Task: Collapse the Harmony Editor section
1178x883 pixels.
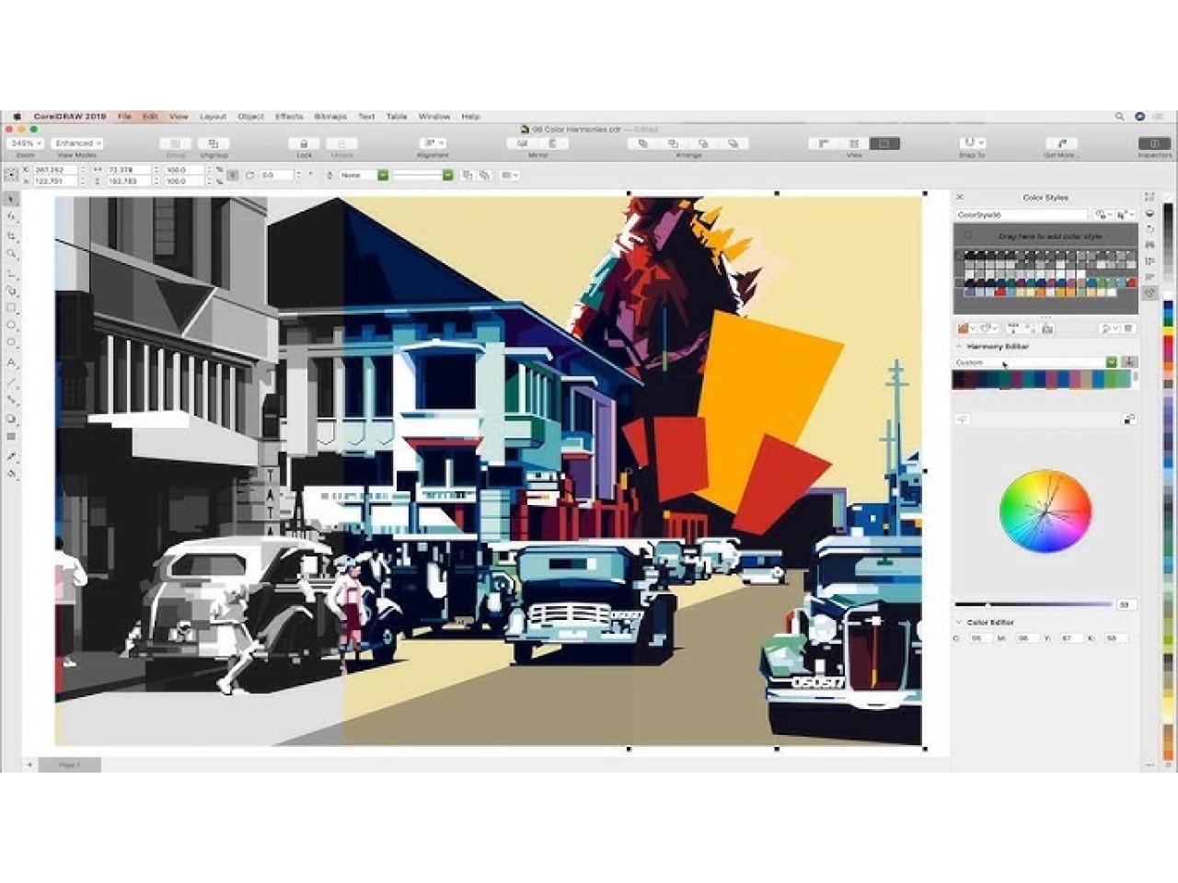Action: point(959,347)
